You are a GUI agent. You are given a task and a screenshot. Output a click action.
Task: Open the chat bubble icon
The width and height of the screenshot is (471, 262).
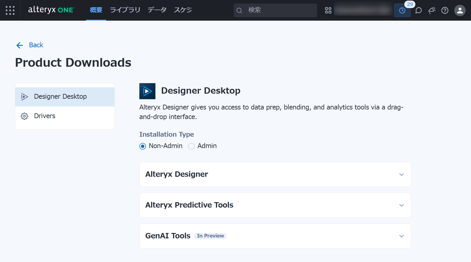point(418,10)
